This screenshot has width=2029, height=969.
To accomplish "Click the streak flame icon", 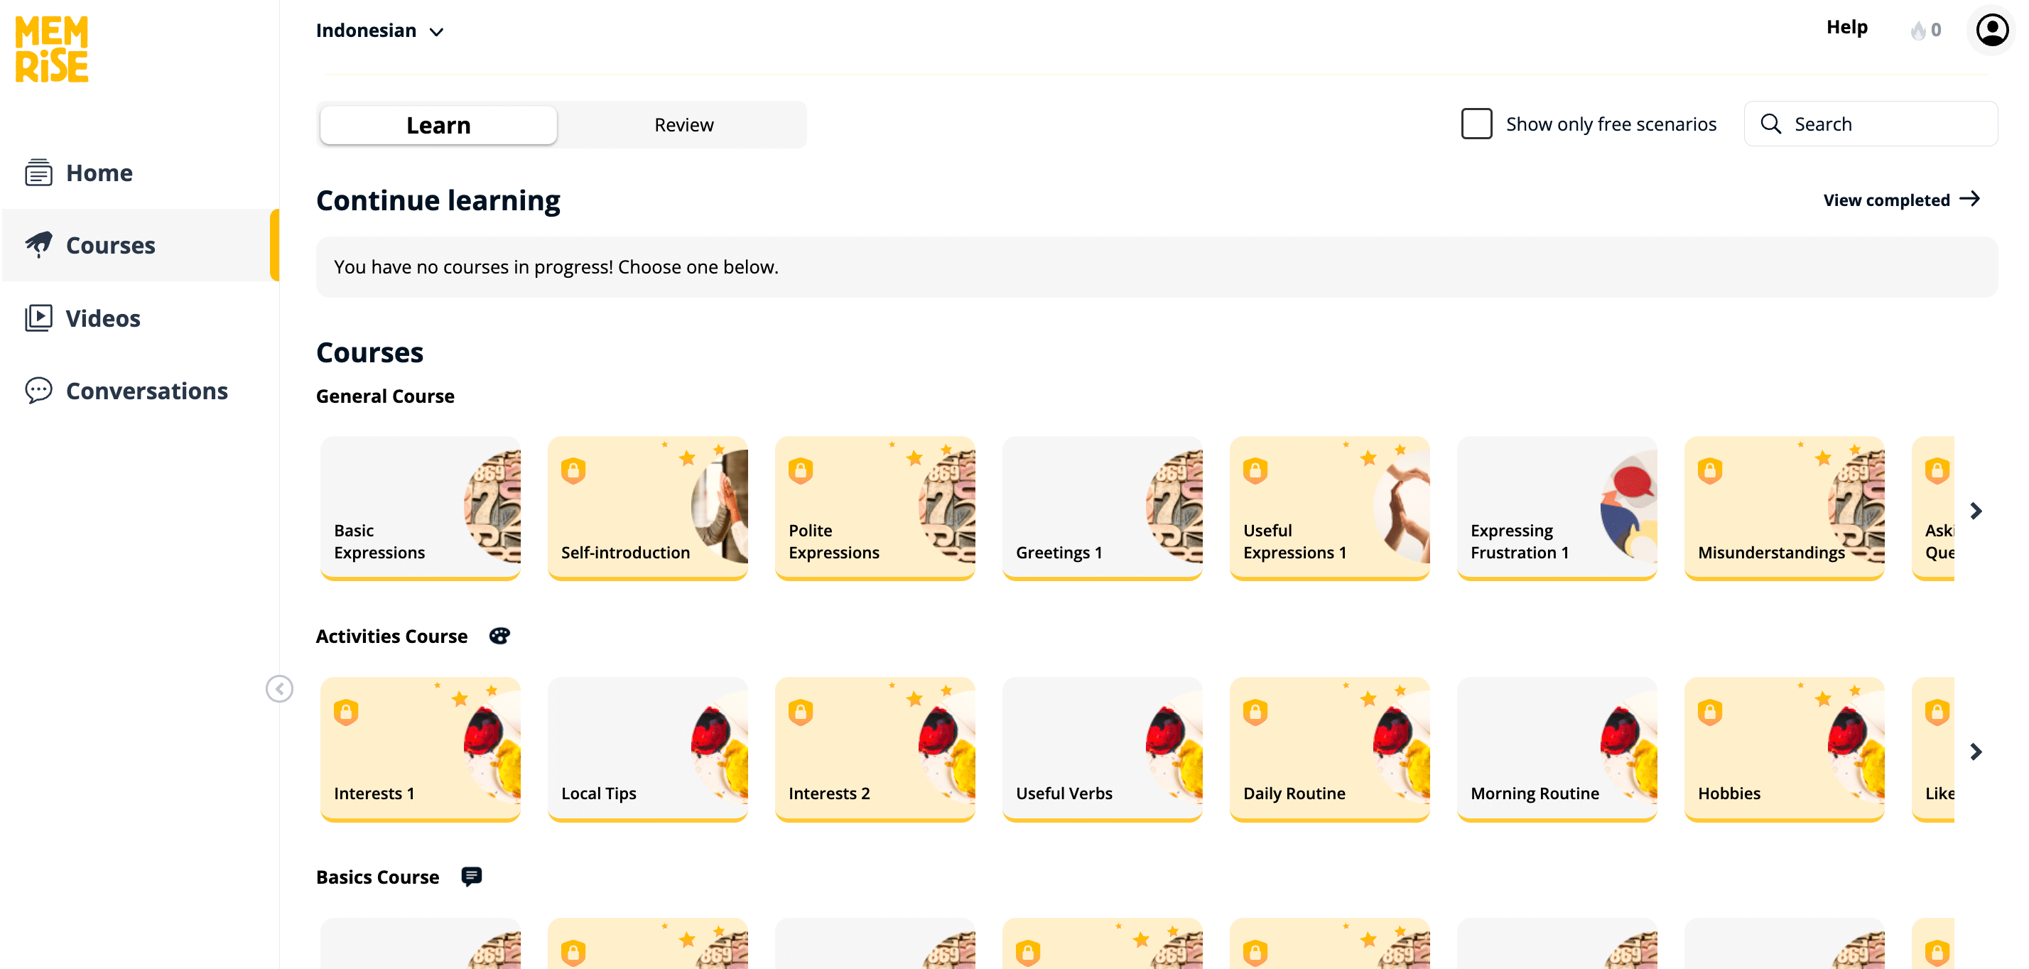I will 1918,30.
